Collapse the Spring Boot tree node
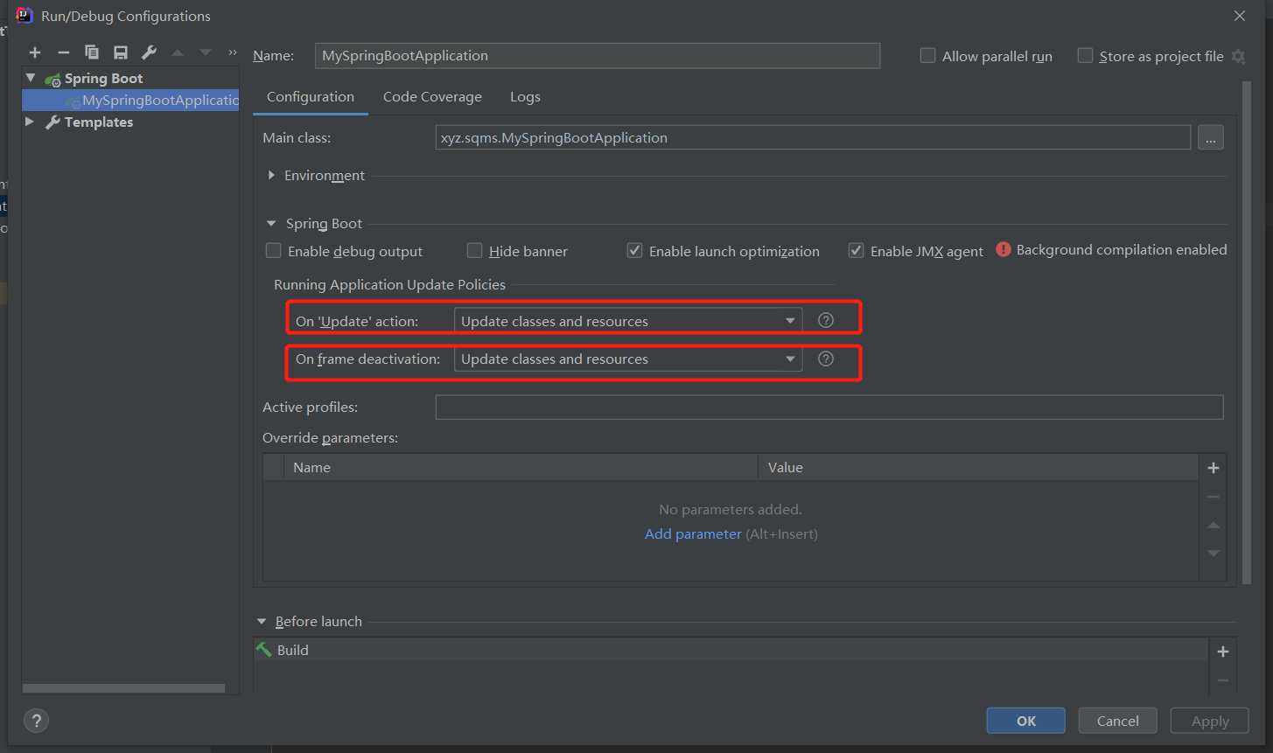This screenshot has width=1273, height=753. pos(31,78)
